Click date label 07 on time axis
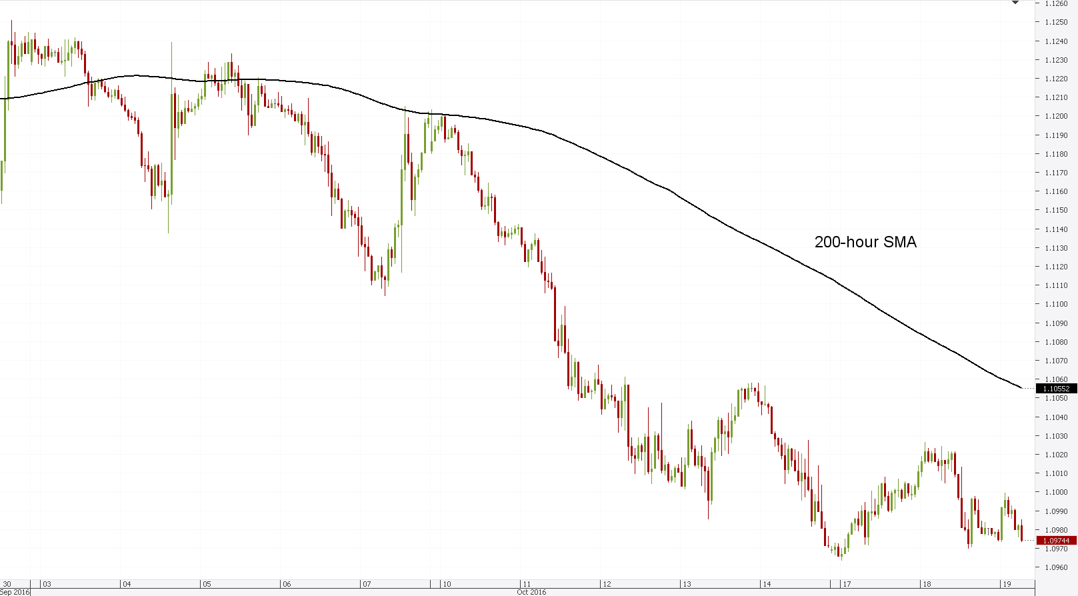The image size is (1078, 596). tap(367, 584)
